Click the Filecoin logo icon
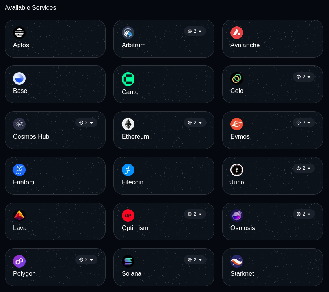This screenshot has width=329, height=292. click(x=128, y=170)
